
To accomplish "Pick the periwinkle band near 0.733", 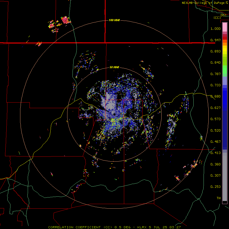I will click(x=225, y=81).
